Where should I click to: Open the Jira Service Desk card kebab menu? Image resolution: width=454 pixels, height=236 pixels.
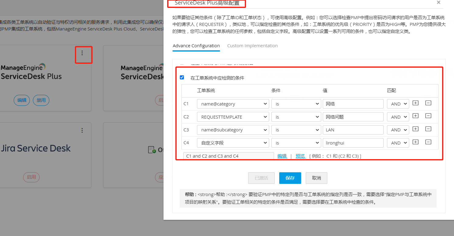[x=82, y=130]
